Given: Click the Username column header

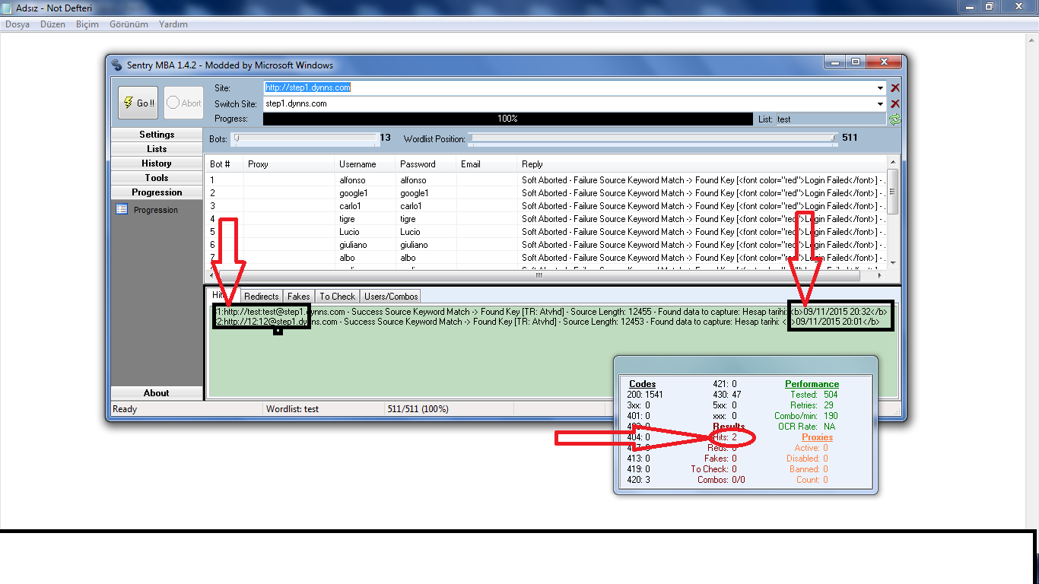Looking at the screenshot, I should point(357,164).
